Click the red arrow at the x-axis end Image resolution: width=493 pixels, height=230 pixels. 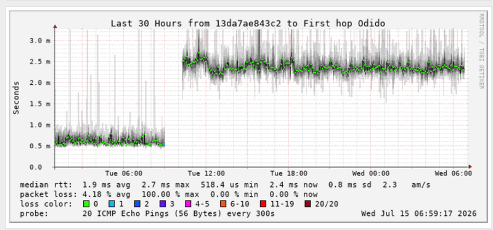click(x=470, y=167)
